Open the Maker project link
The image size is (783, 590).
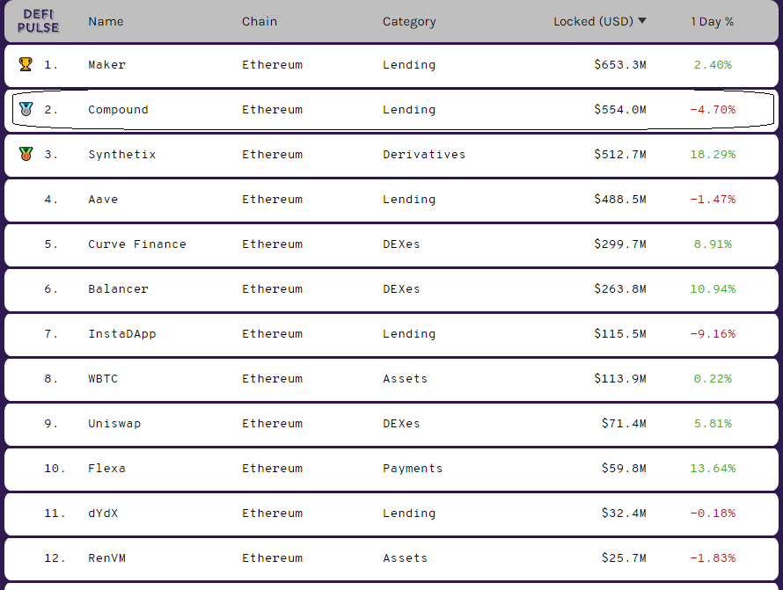[107, 65]
